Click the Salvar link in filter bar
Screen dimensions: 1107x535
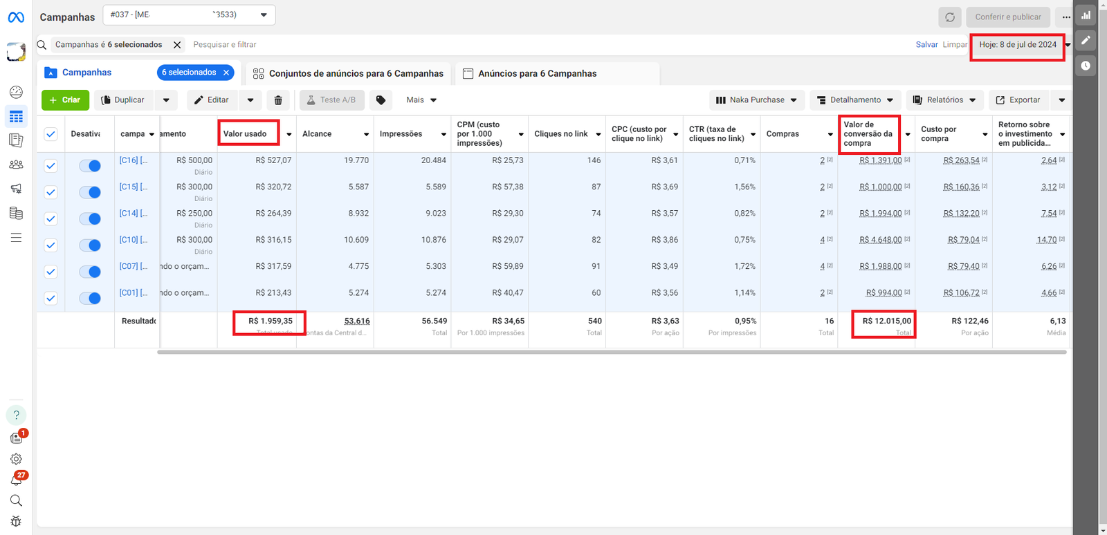click(926, 45)
